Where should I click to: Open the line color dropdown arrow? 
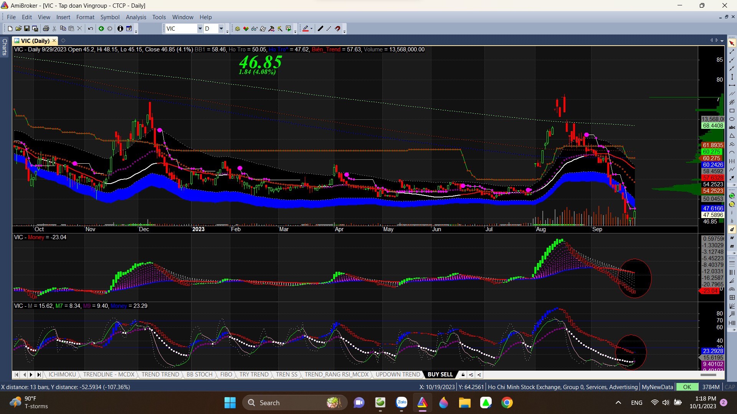pos(311,29)
